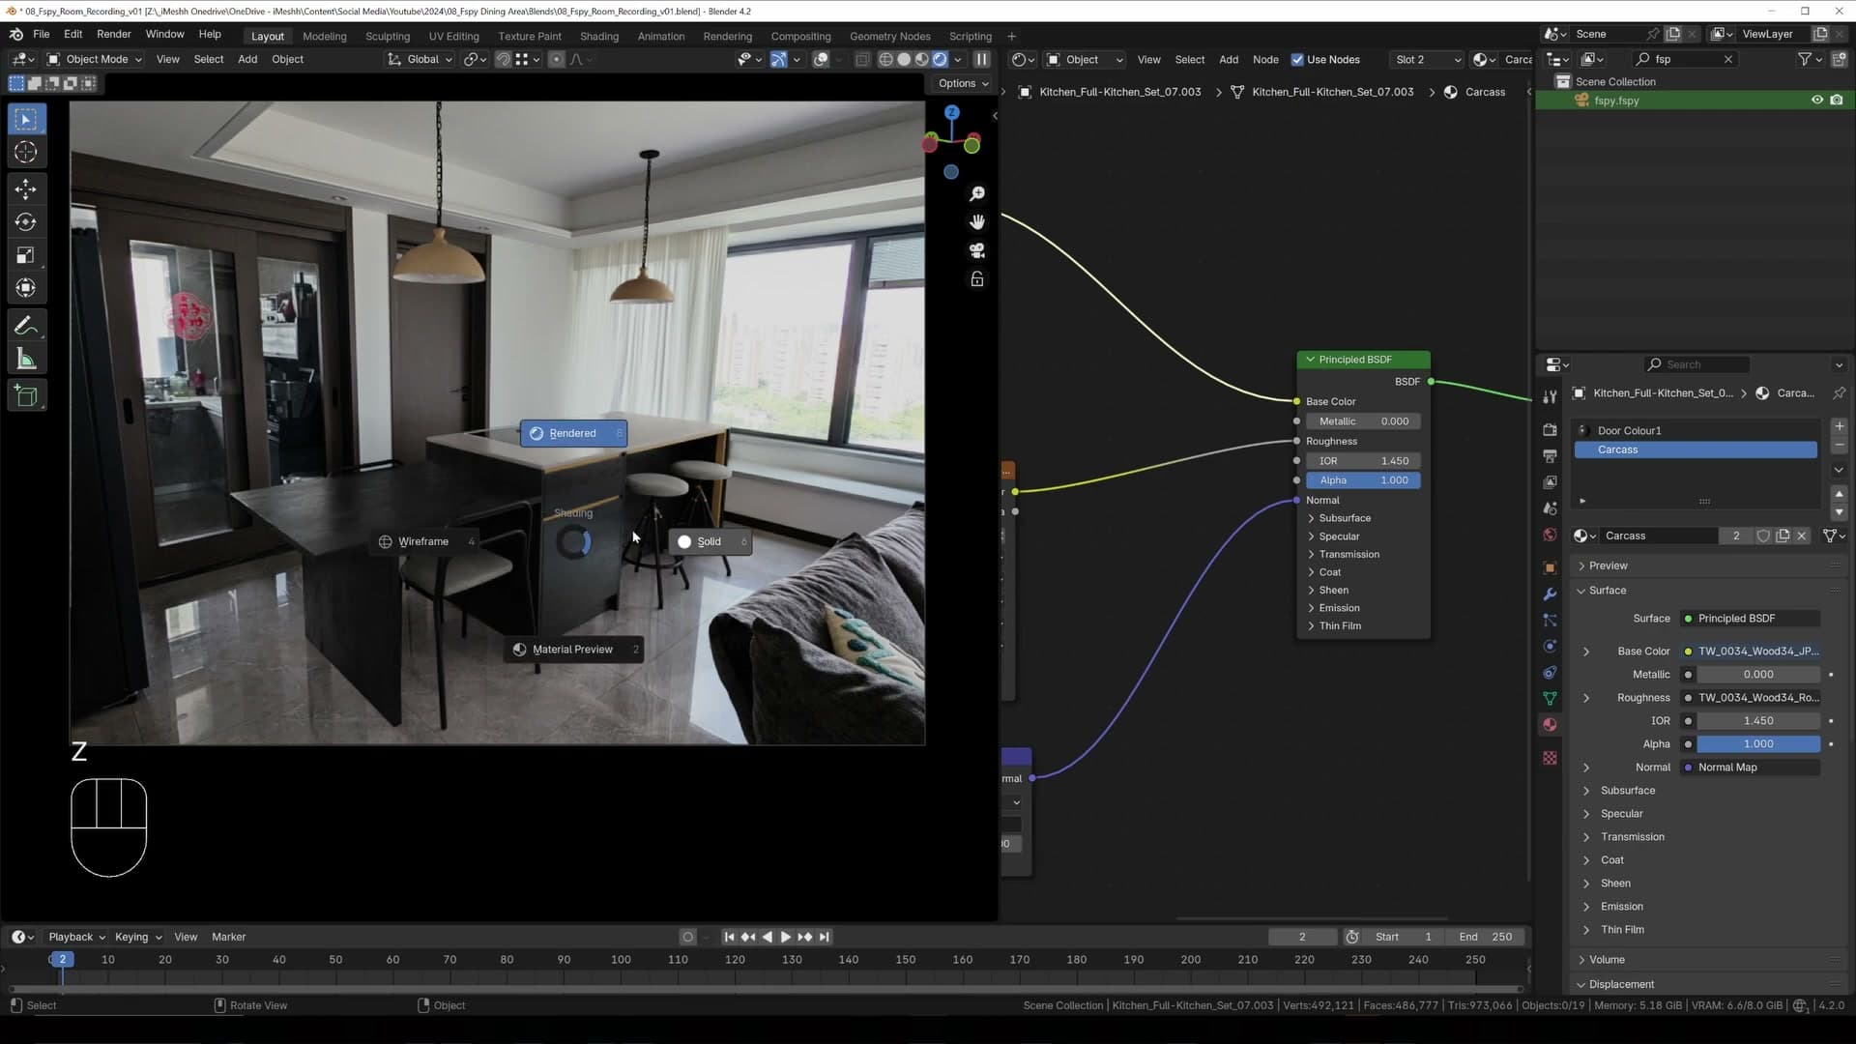Image resolution: width=1856 pixels, height=1044 pixels.
Task: Adjust the Metallic slider in Principled BSDF node
Action: (1363, 421)
